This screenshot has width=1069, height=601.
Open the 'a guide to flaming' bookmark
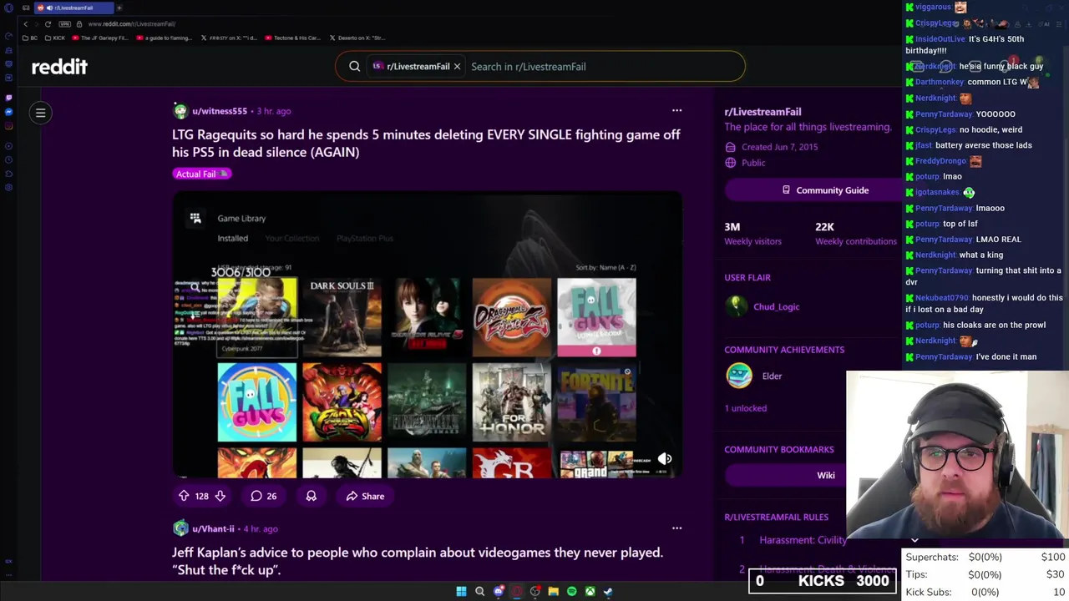point(163,38)
